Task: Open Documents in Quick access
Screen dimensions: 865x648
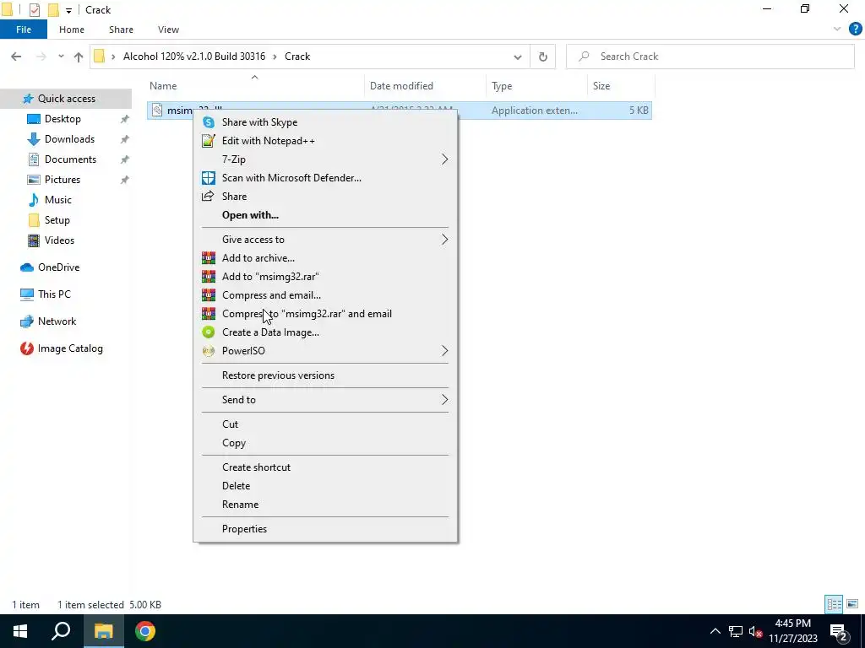Action: point(70,159)
